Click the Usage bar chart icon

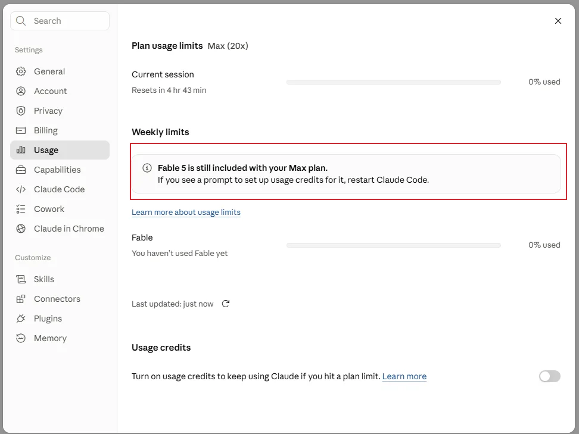[x=21, y=150]
